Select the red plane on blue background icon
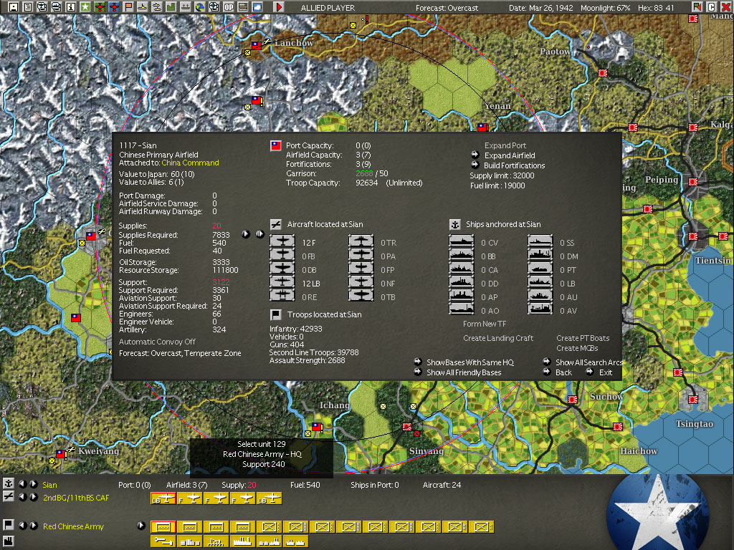Viewport: 734px width, 550px height. click(x=114, y=7)
